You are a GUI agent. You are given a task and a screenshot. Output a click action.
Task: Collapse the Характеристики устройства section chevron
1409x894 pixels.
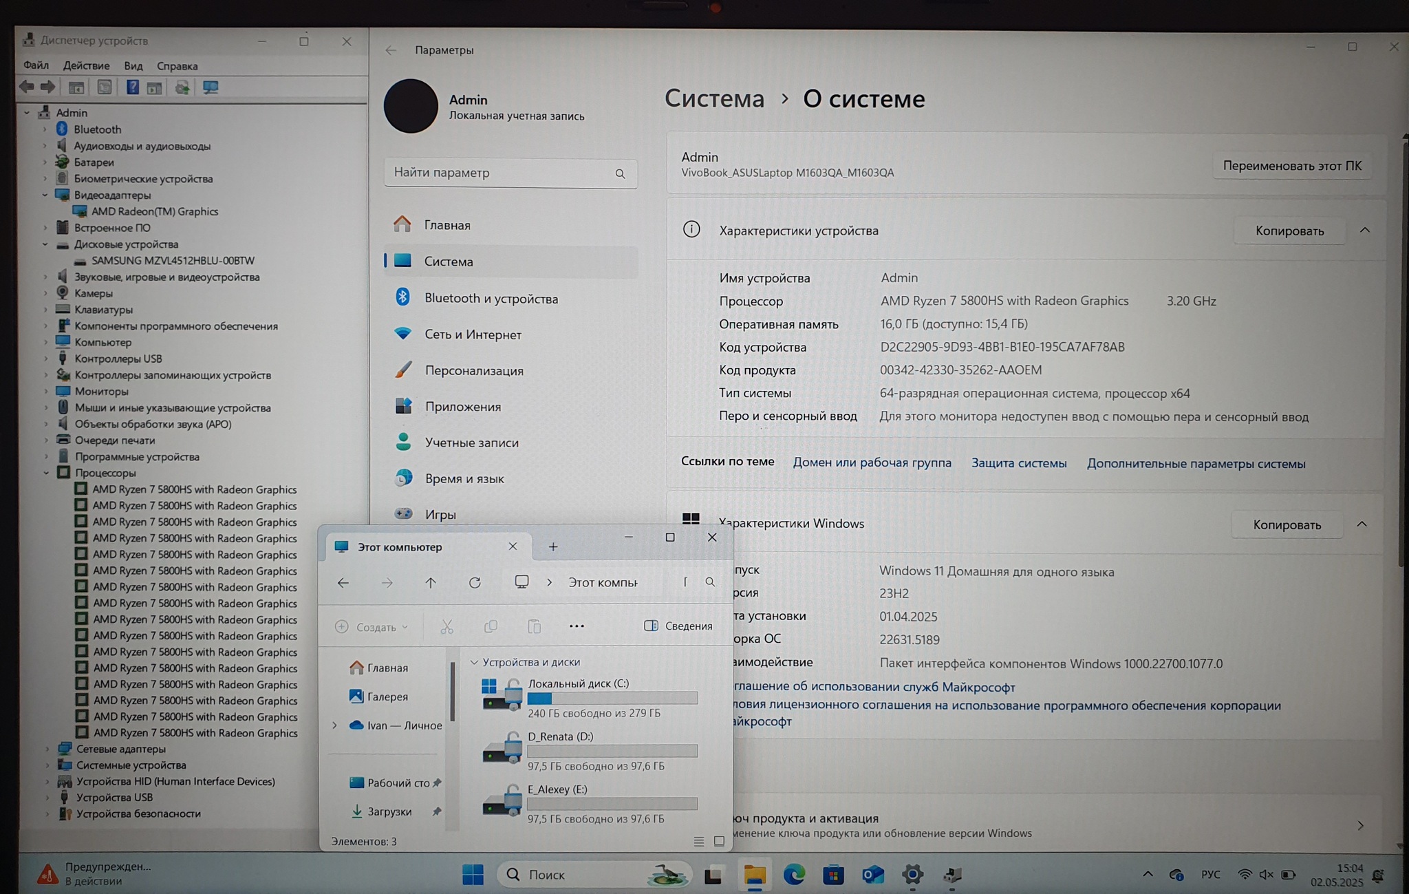click(1364, 231)
